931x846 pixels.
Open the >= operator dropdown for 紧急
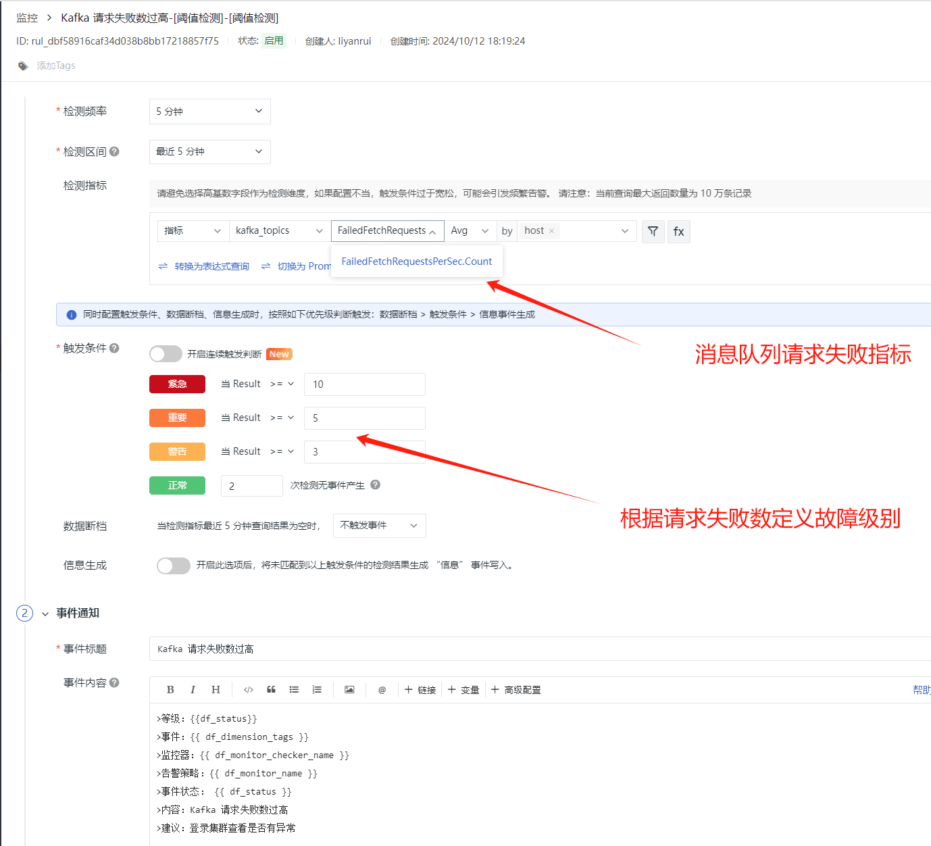point(282,384)
